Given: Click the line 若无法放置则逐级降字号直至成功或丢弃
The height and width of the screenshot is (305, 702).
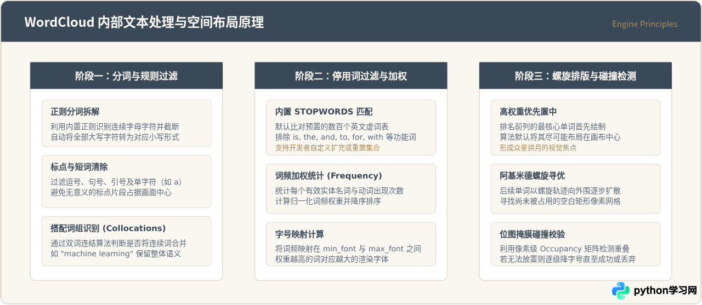Looking at the screenshot, I should tap(568, 259).
